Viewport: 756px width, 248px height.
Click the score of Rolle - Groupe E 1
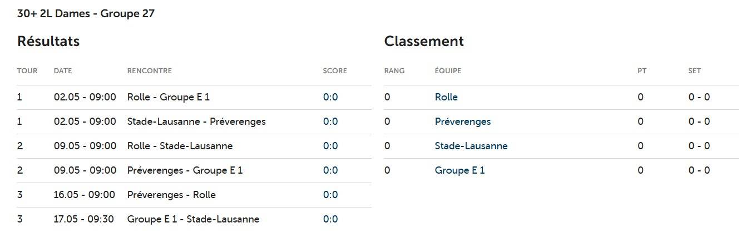(330, 97)
